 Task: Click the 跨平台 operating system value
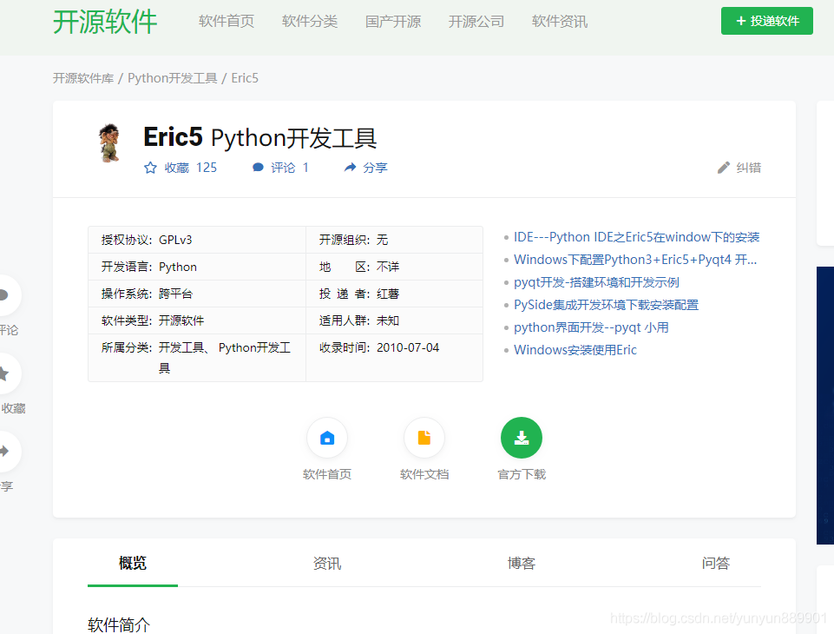click(175, 294)
